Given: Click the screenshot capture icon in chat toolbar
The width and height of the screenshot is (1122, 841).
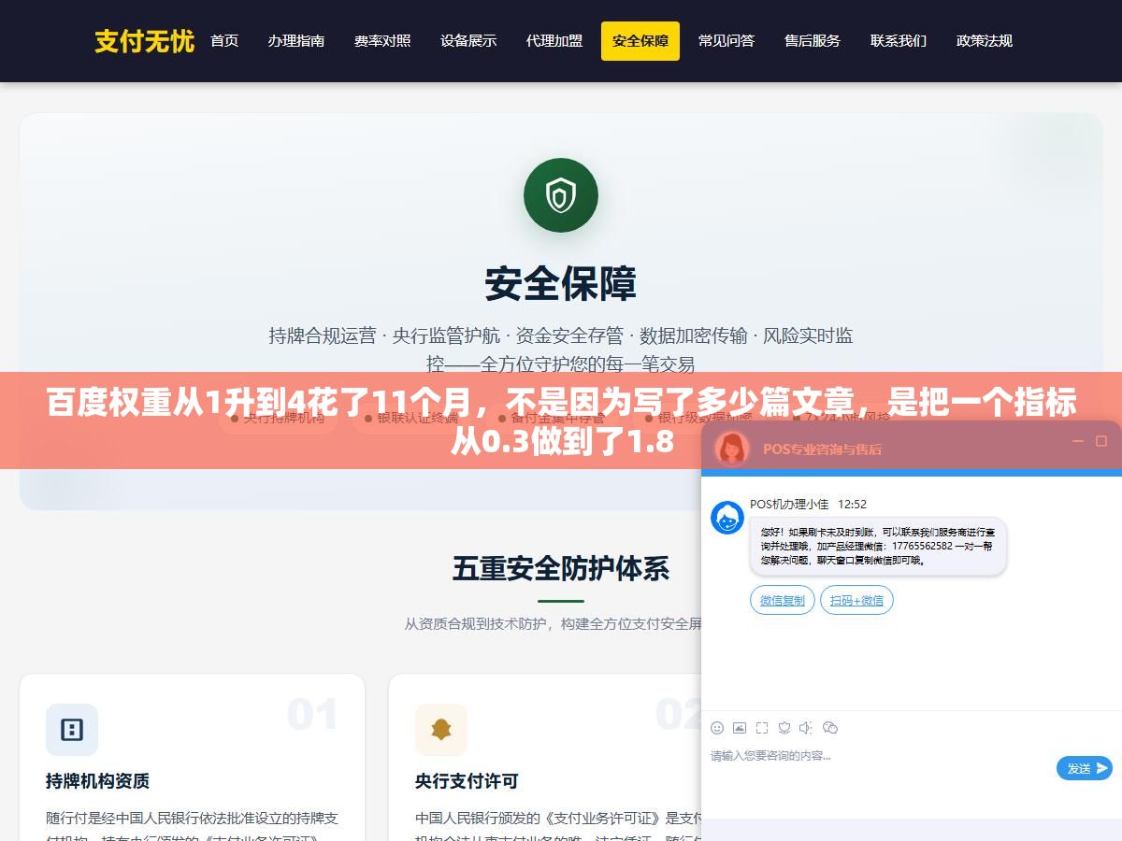Looking at the screenshot, I should (x=762, y=728).
